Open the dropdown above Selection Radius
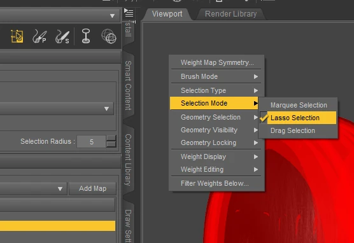The width and height of the screenshot is (354, 243). 106,109
